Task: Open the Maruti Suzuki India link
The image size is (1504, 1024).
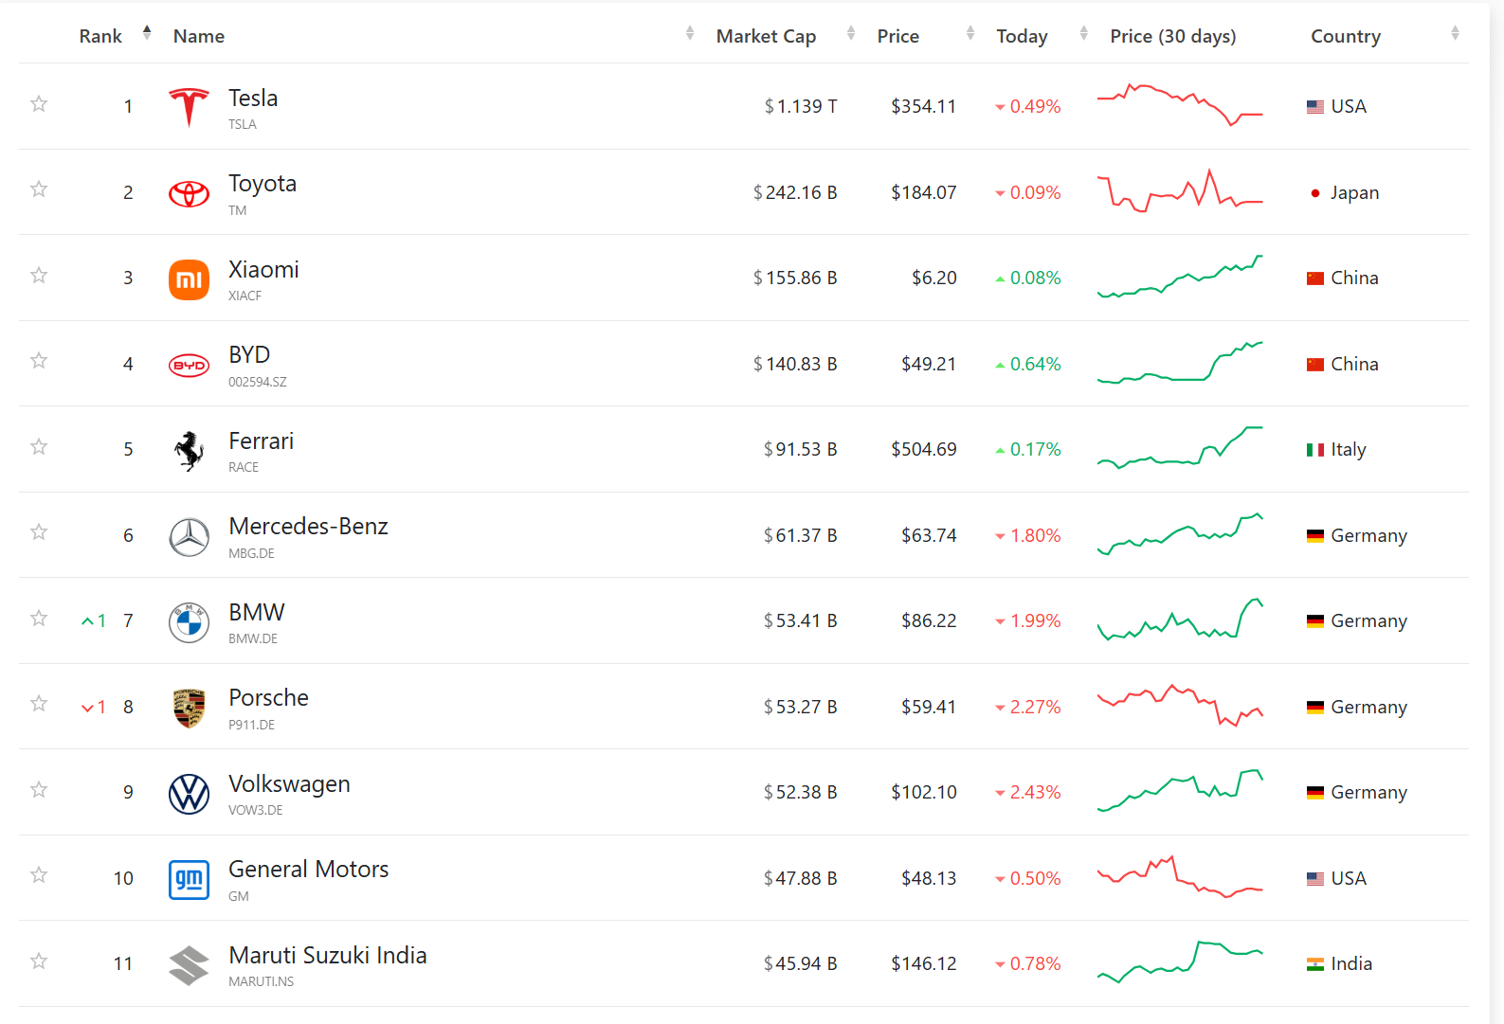Action: pos(328,955)
